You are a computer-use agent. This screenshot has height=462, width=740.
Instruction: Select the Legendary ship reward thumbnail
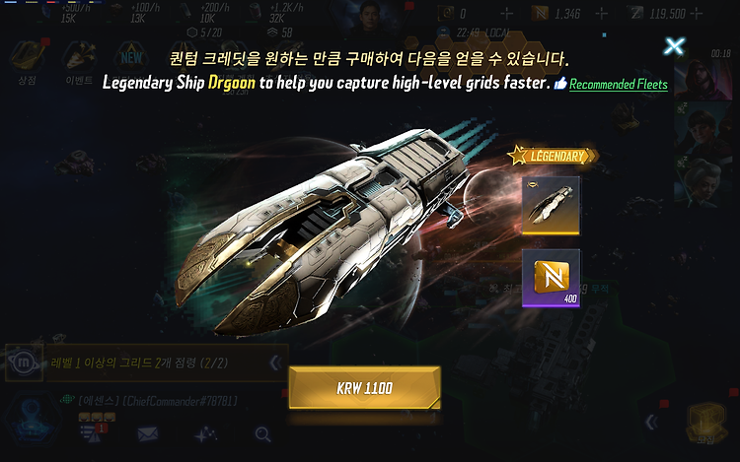551,205
